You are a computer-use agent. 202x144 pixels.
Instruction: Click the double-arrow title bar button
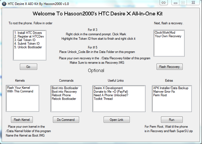click(x=164, y=3)
